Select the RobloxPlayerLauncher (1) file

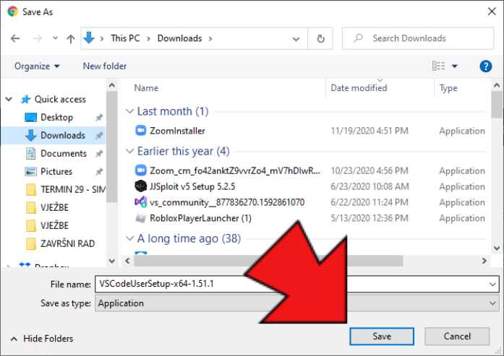pos(200,218)
